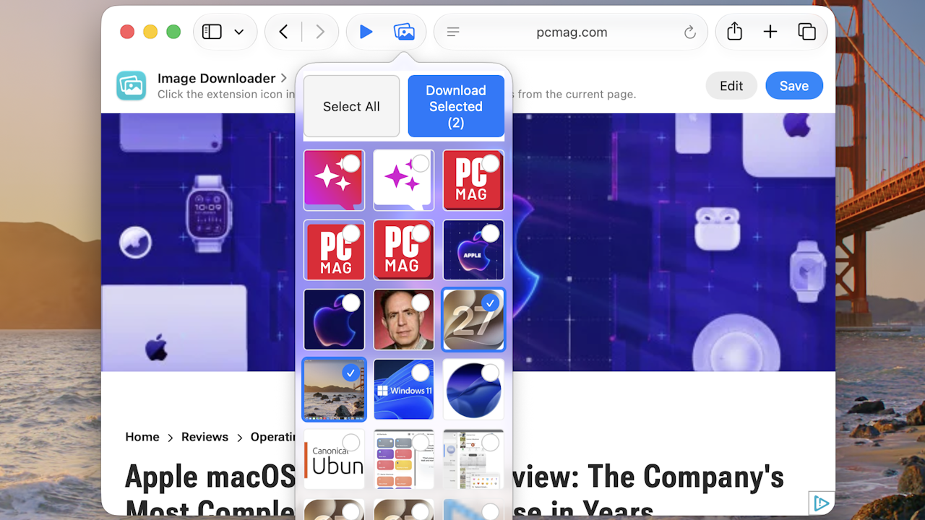Reload the pcmag.com page
The width and height of the screenshot is (925, 520).
(x=689, y=32)
